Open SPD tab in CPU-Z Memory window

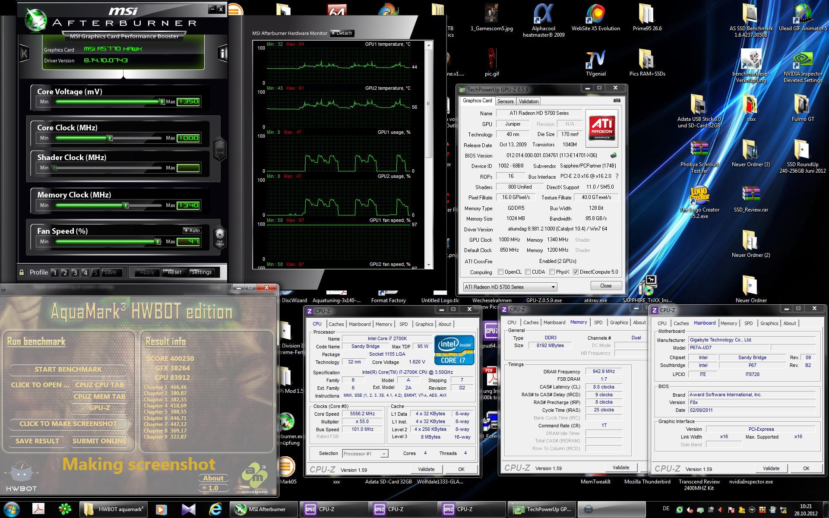598,322
